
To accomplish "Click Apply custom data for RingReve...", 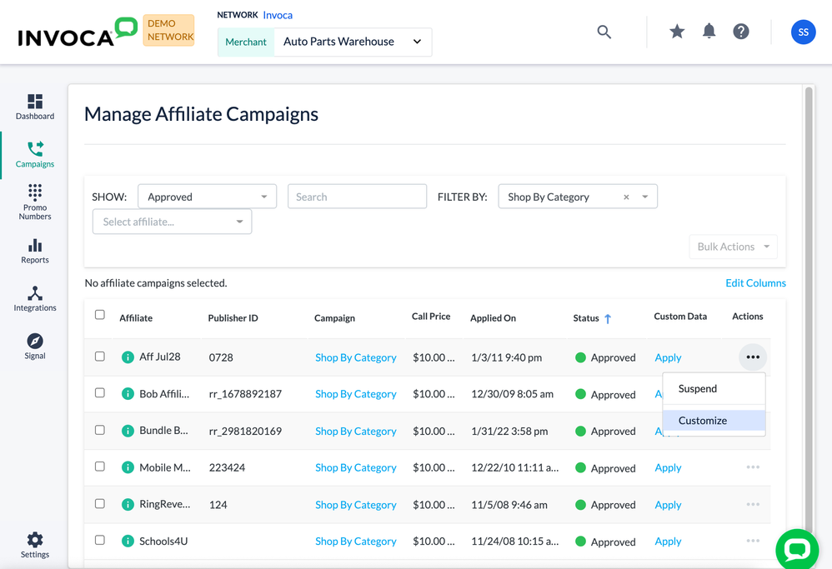I will 668,505.
